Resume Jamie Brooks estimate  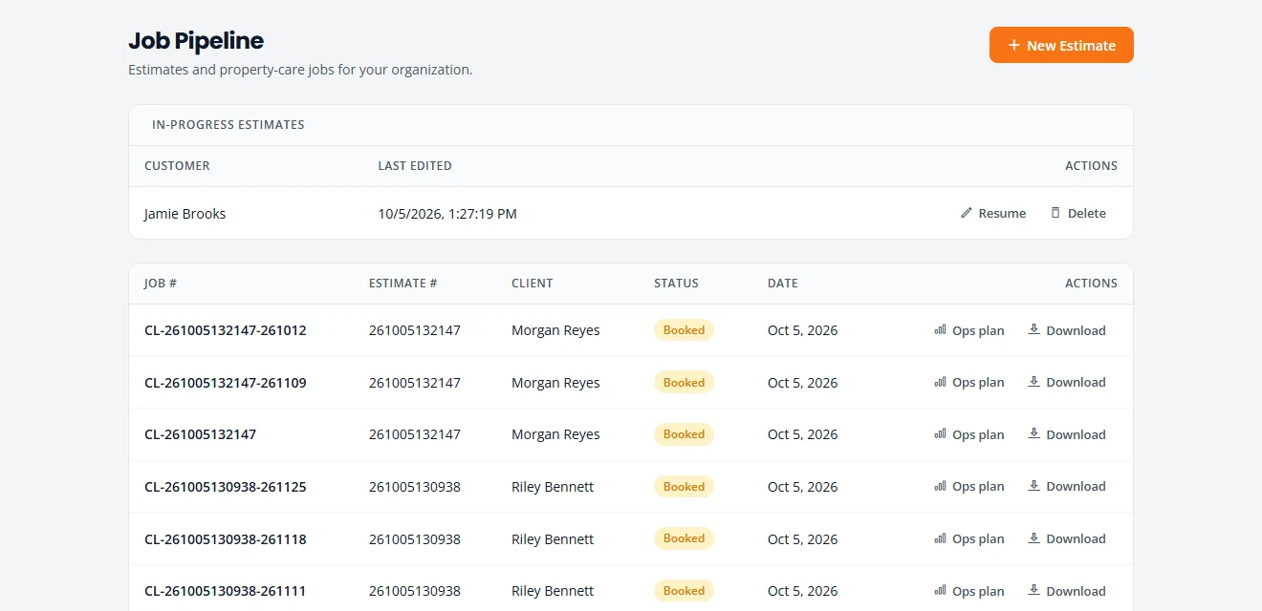(x=993, y=213)
